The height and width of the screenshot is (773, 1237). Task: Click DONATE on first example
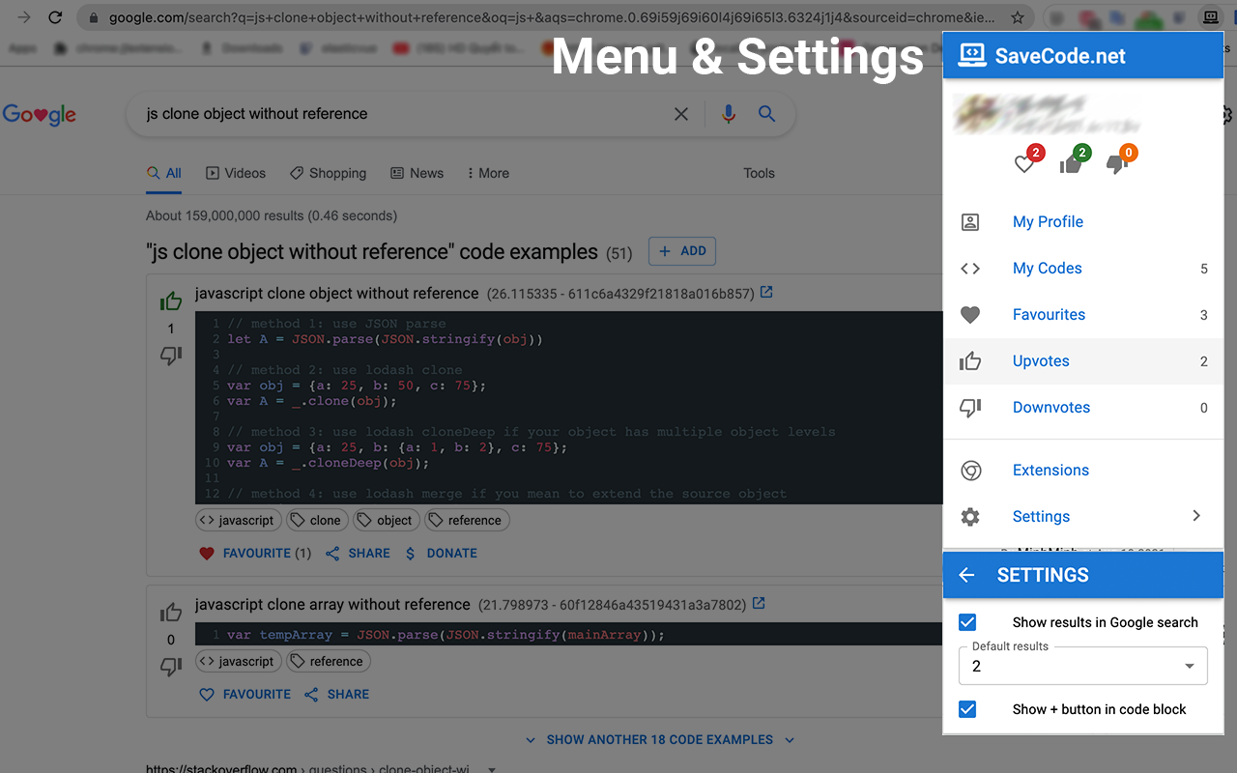(441, 554)
